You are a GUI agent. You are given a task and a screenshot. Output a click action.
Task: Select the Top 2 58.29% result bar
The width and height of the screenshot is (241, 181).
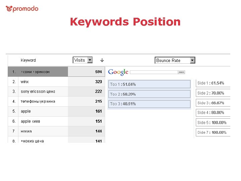tap(149, 94)
